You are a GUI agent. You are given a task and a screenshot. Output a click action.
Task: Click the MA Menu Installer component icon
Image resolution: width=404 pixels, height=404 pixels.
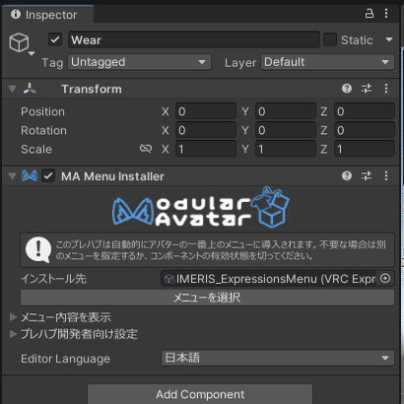[x=30, y=176]
